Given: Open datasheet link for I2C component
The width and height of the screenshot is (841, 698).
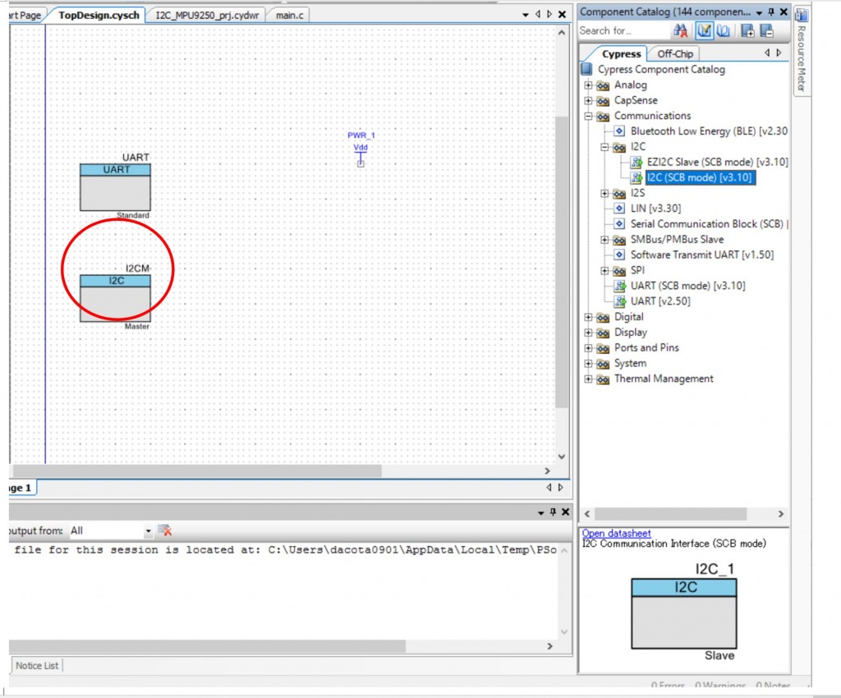Looking at the screenshot, I should pyautogui.click(x=616, y=534).
